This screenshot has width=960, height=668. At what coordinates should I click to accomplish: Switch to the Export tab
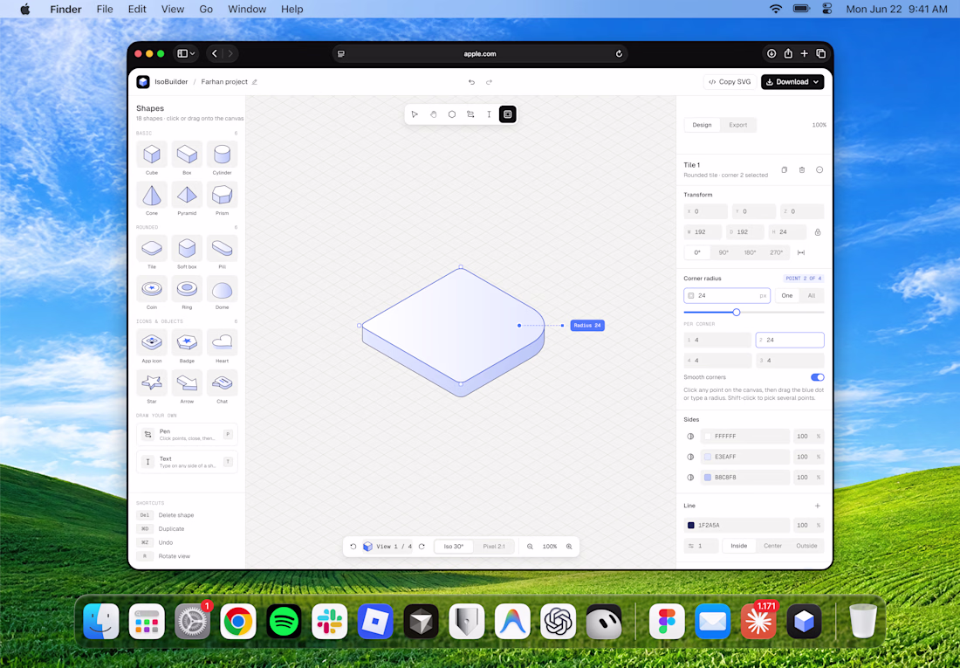pyautogui.click(x=737, y=125)
